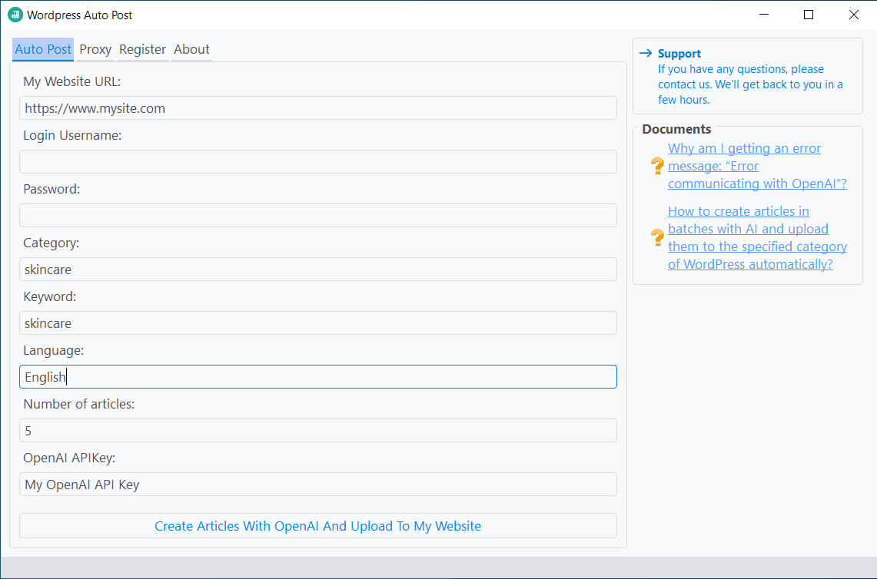Close the Wordpress Auto Post window
The width and height of the screenshot is (877, 579).
coord(853,15)
